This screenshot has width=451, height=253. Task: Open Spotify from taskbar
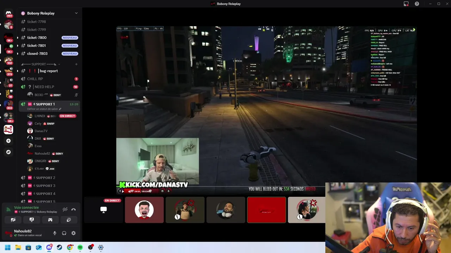tap(80, 247)
